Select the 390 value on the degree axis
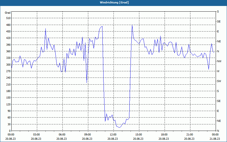 pos(9,45)
